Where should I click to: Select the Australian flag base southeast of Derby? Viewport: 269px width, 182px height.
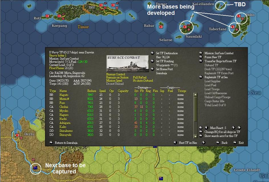tap(35, 168)
